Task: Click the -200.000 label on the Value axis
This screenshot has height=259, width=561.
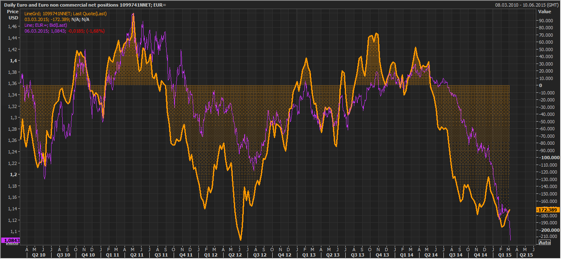Action: pyautogui.click(x=549, y=230)
